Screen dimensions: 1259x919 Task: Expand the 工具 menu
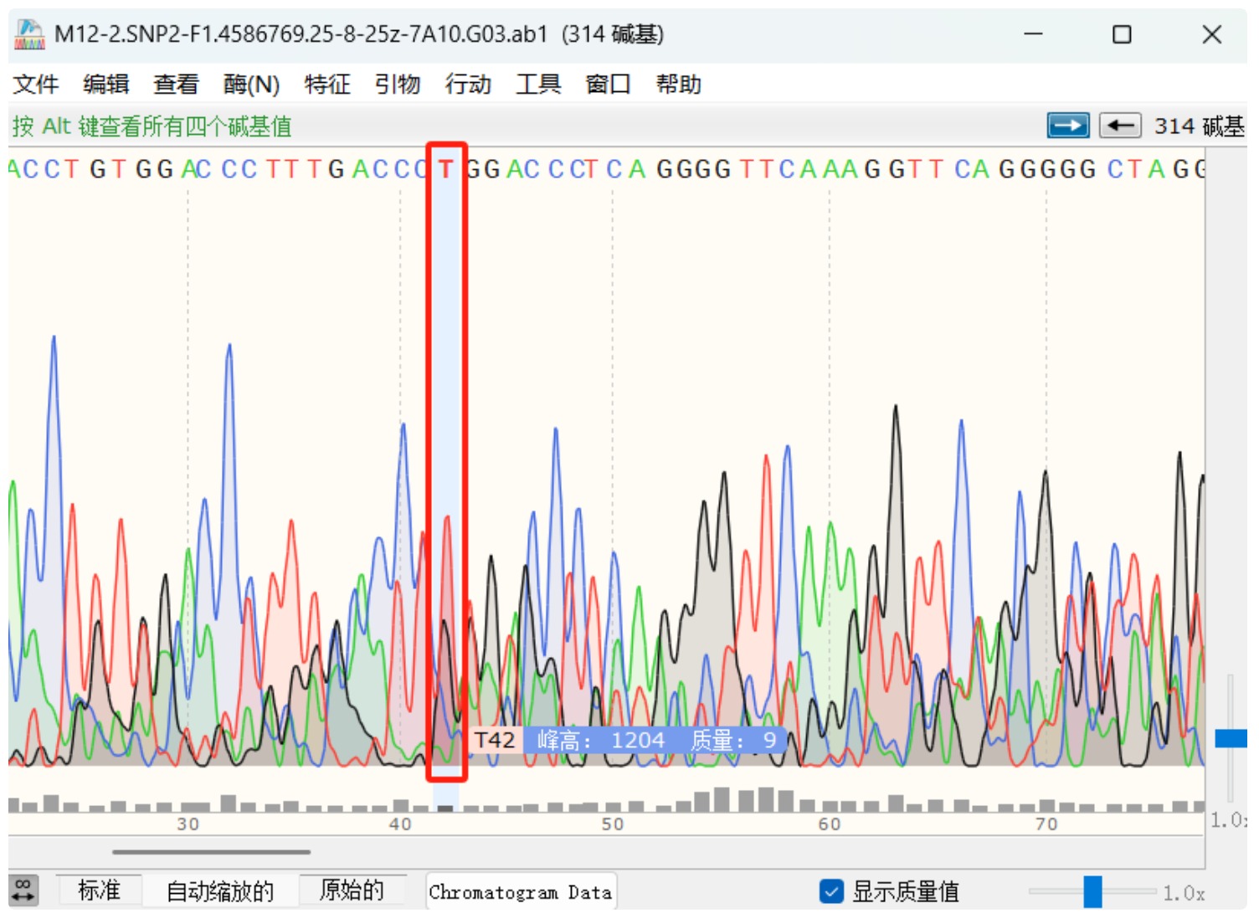click(x=537, y=85)
